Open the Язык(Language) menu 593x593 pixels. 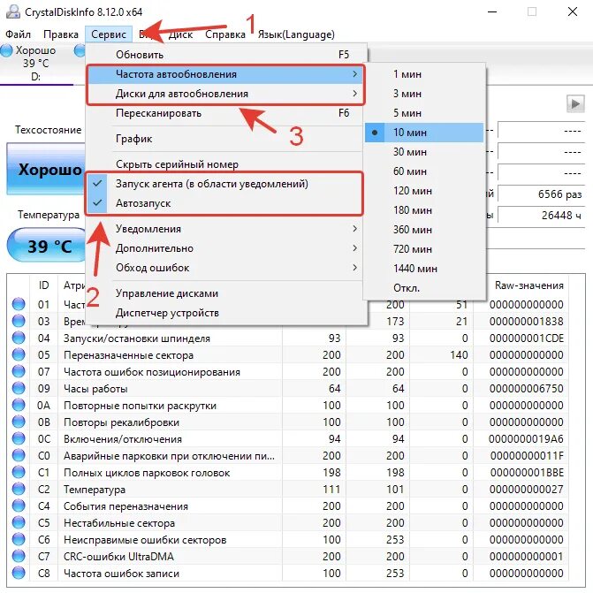(296, 34)
